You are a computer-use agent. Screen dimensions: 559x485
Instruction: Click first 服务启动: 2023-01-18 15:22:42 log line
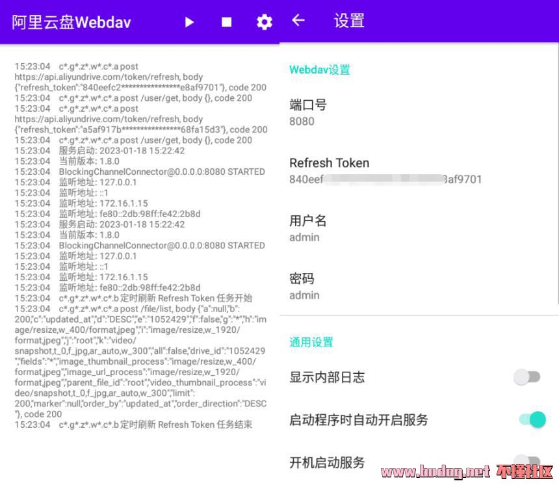point(99,151)
